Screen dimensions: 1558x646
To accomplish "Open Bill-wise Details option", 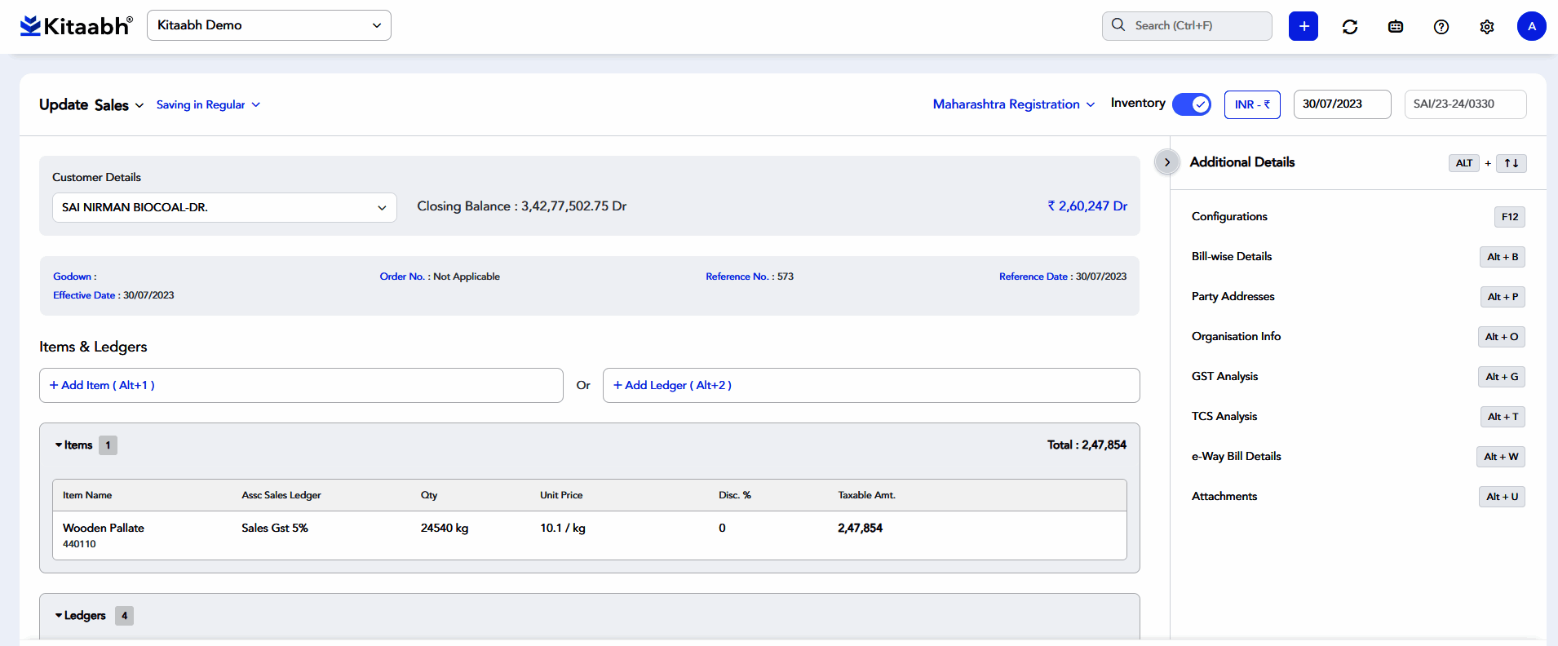I will (1232, 257).
